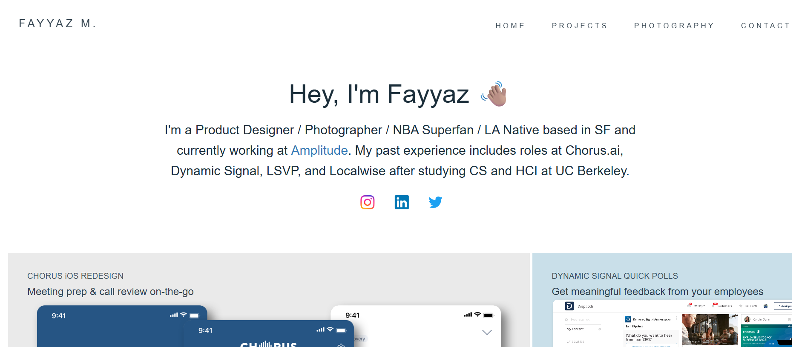The height and width of the screenshot is (347, 799).
Task: Go to the Home page
Action: 510,26
